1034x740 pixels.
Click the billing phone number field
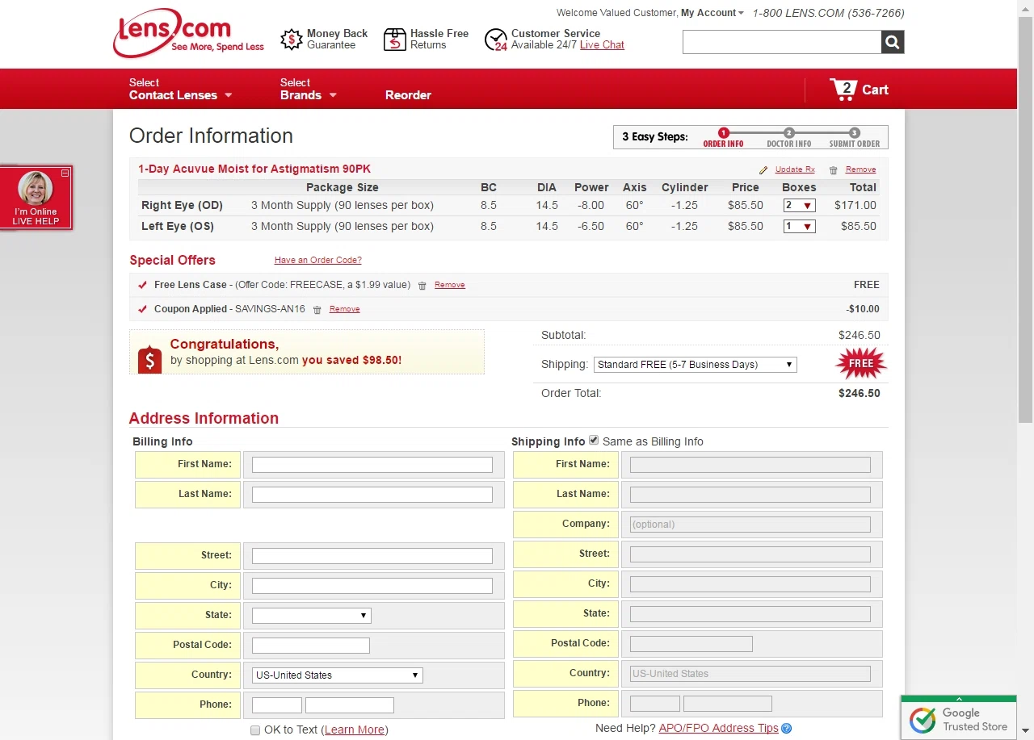350,705
